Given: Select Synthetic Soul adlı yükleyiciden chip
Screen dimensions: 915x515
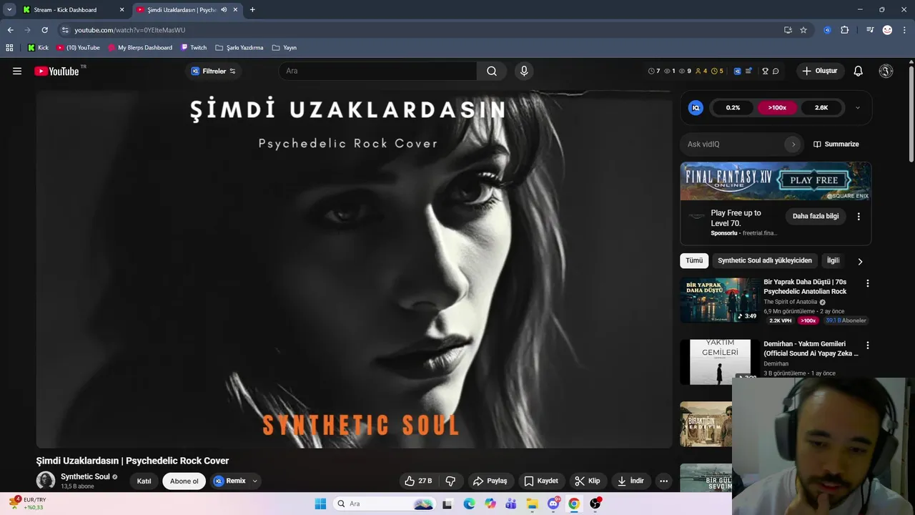Looking at the screenshot, I should click(x=765, y=260).
